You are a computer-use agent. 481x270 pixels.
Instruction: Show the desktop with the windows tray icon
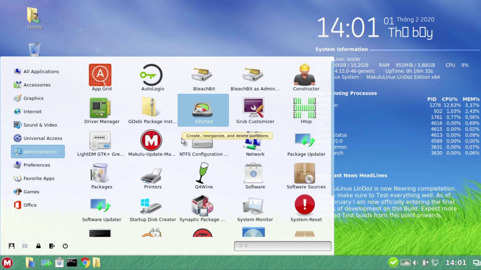click(476, 263)
